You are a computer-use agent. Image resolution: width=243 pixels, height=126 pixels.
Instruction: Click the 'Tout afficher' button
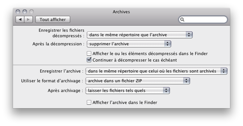coord(53,20)
